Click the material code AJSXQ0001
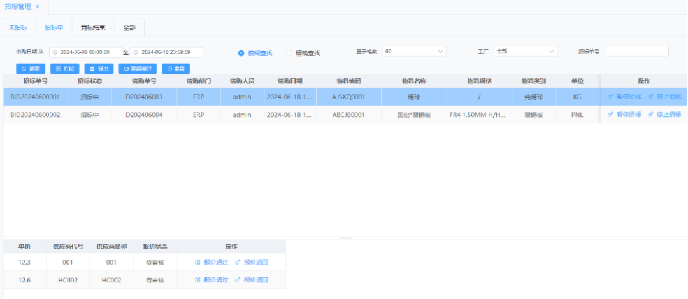This screenshot has width=688, height=299. click(348, 97)
